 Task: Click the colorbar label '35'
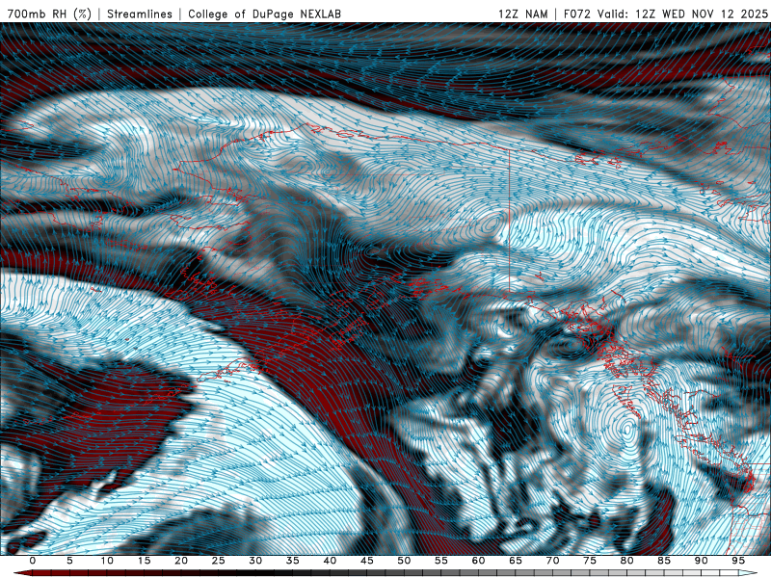[x=293, y=561]
